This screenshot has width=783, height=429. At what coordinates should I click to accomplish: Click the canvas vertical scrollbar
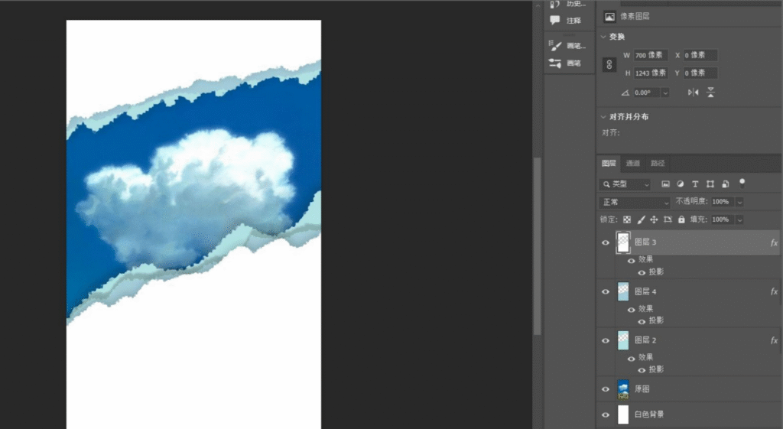[538, 246]
